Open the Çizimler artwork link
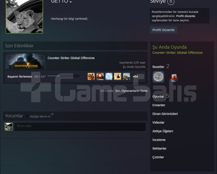 [158, 157]
